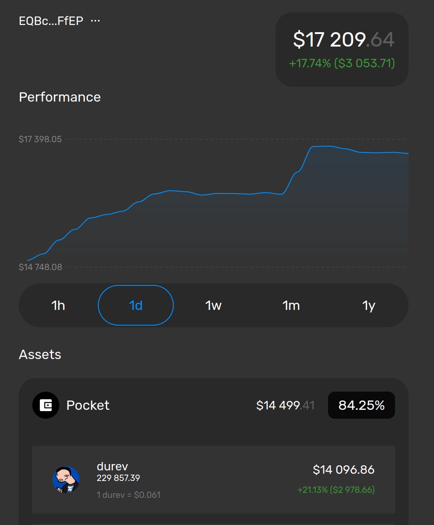Screen dimensions: 434x525
Task: Switch chart to 1w range
Action: [x=213, y=305]
